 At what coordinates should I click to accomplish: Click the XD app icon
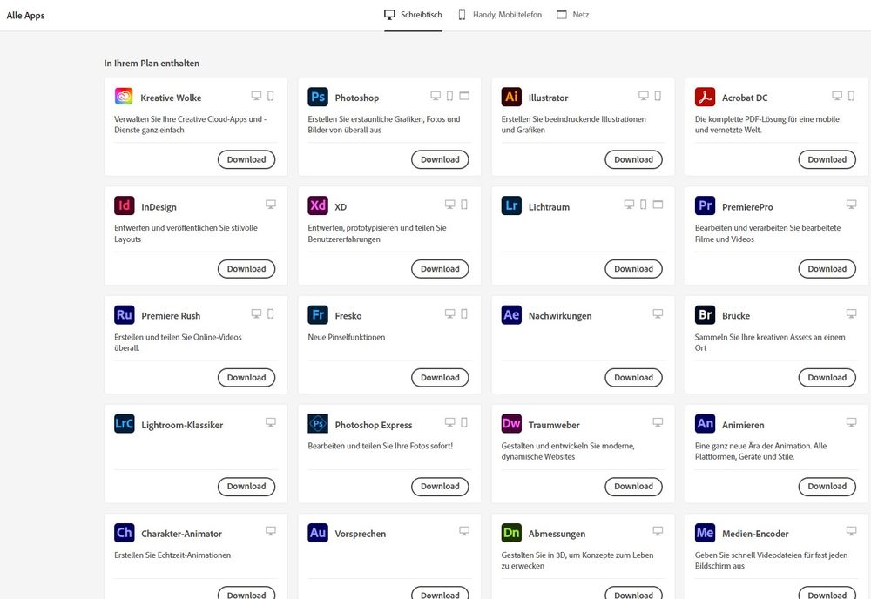click(x=318, y=206)
